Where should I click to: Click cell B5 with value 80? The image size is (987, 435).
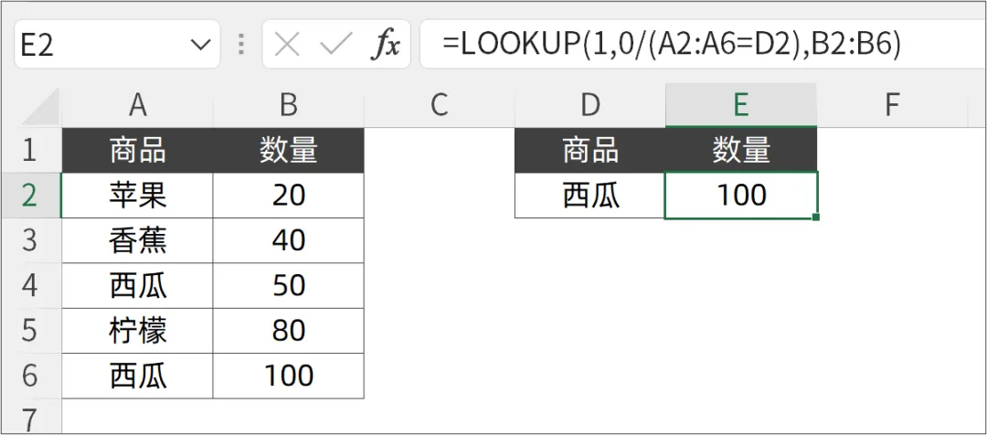(x=288, y=330)
